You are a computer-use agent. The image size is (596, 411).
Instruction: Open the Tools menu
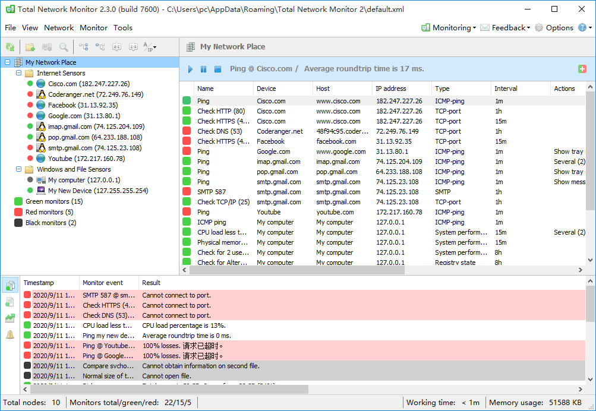point(123,27)
